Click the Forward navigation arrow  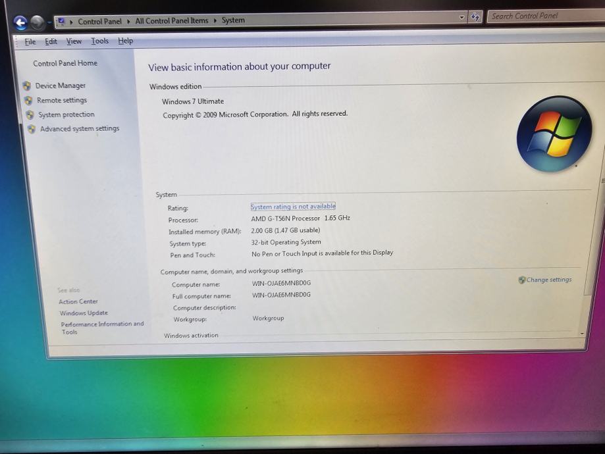(38, 22)
